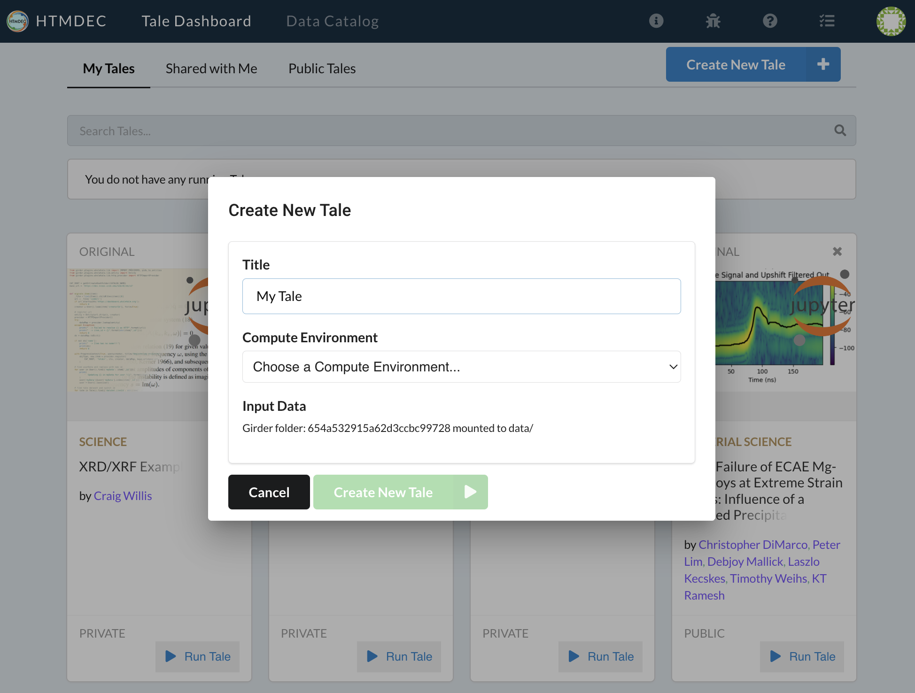Click the Title input field
The image size is (915, 693).
pyautogui.click(x=461, y=296)
